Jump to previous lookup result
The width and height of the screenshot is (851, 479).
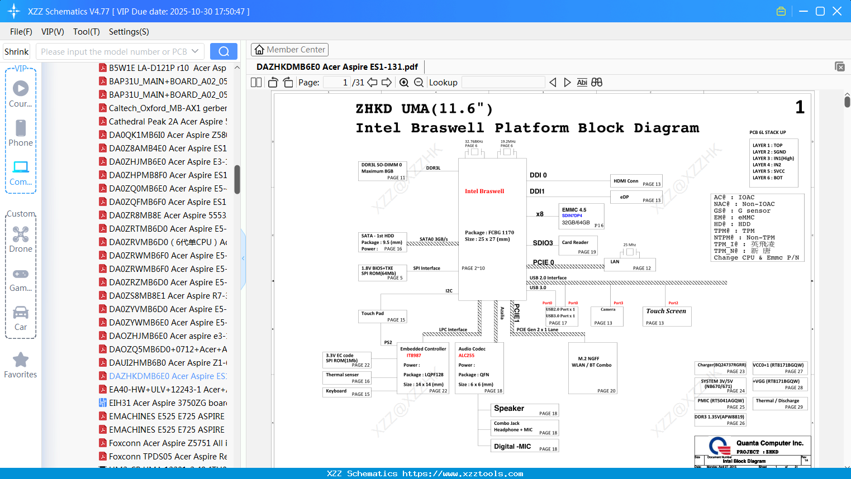coord(553,83)
